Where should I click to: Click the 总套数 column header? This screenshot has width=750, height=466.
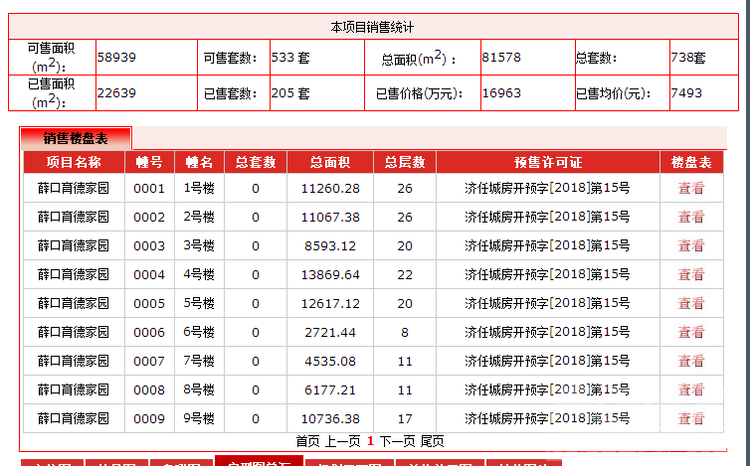click(x=256, y=162)
